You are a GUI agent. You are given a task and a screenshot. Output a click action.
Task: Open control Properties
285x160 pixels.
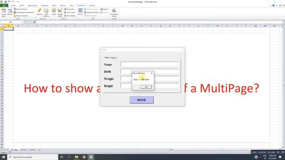[x=69, y=9]
